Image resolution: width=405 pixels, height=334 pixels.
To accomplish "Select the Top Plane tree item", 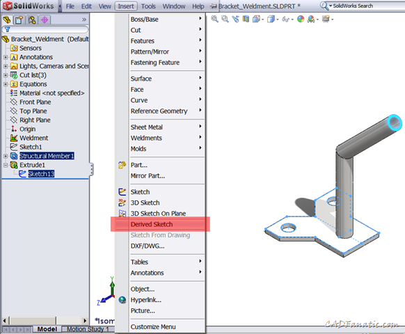I will pos(33,111).
